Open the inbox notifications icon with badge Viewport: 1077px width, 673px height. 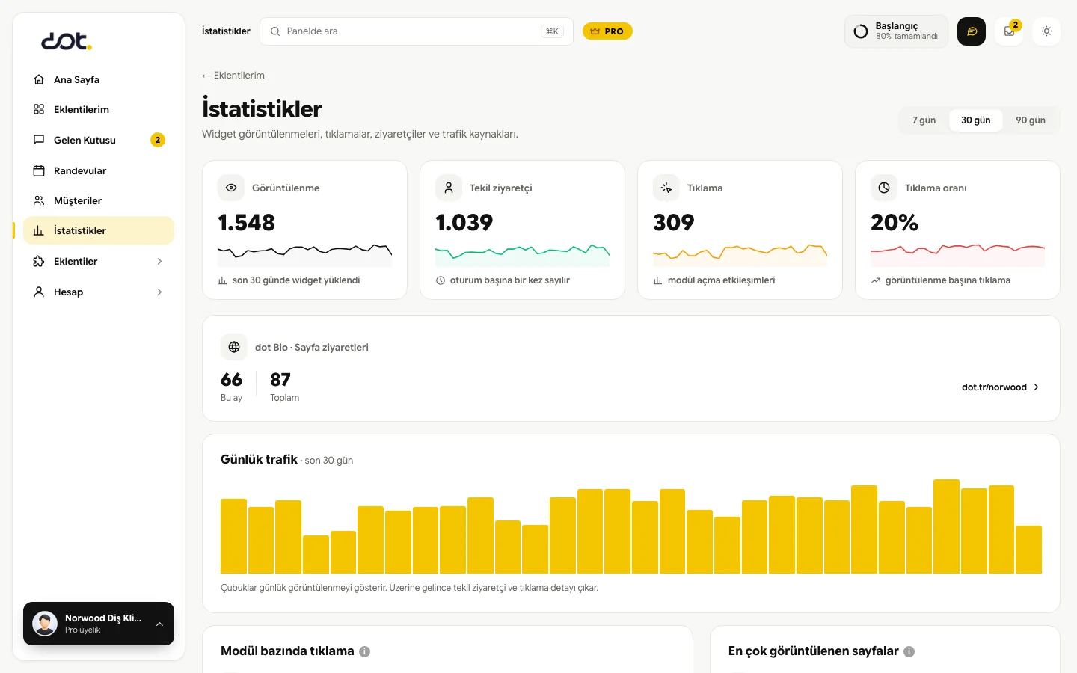[x=1009, y=31]
